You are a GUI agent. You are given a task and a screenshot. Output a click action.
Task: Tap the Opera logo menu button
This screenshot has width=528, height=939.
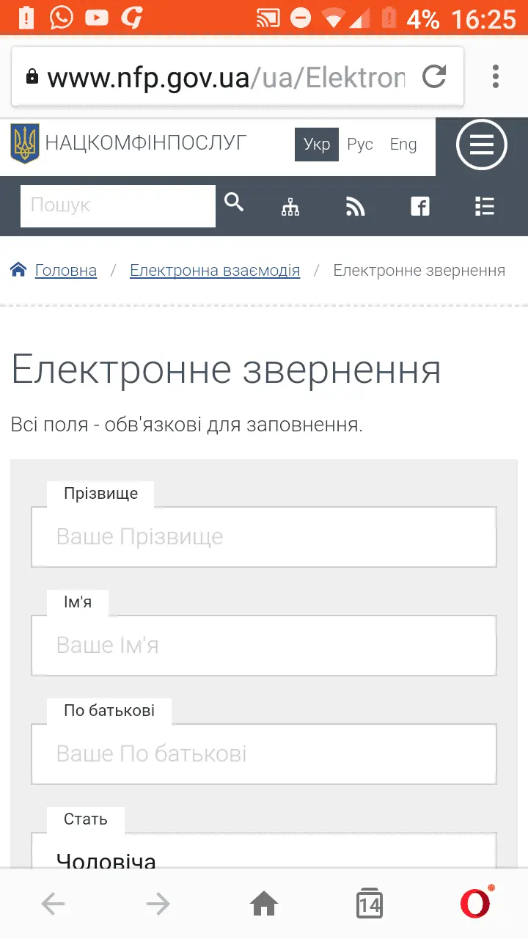click(x=475, y=904)
